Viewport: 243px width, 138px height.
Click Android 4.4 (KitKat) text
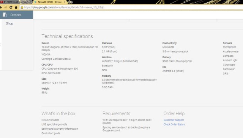coord(173,71)
